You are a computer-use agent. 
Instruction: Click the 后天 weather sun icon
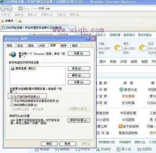143,48
